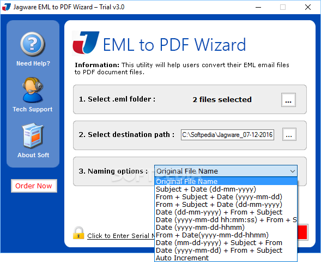321x262 pixels.
Task: Browse for .eml folder button
Action: (x=288, y=100)
